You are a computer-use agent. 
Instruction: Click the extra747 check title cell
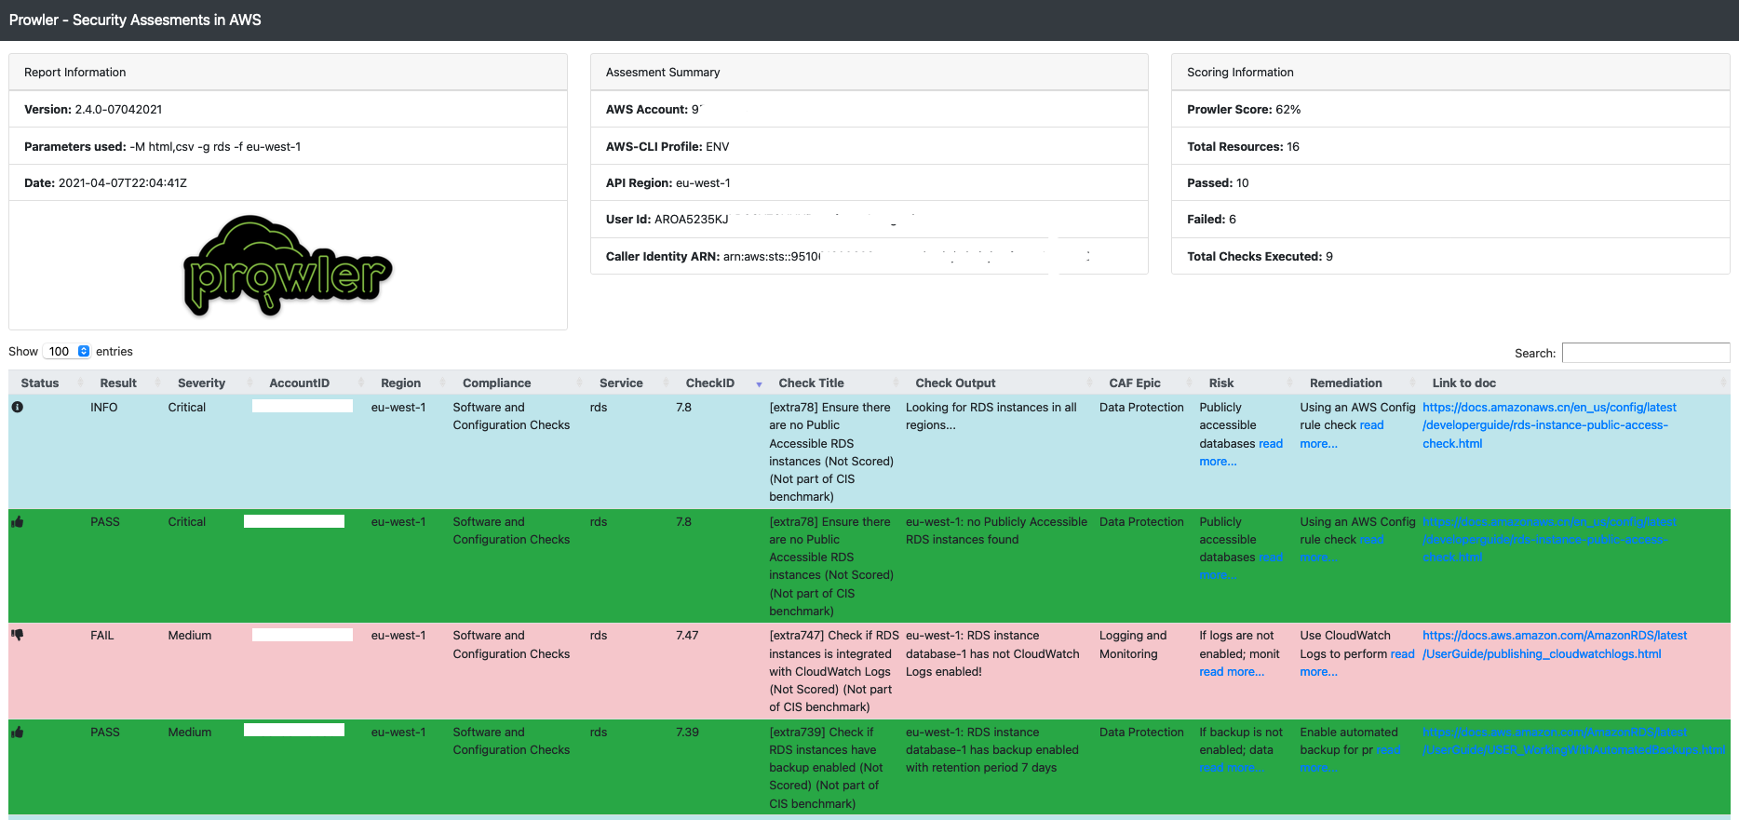click(x=833, y=671)
